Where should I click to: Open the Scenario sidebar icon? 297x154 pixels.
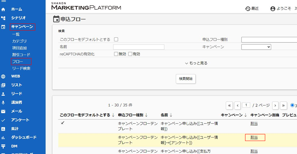[4, 18]
